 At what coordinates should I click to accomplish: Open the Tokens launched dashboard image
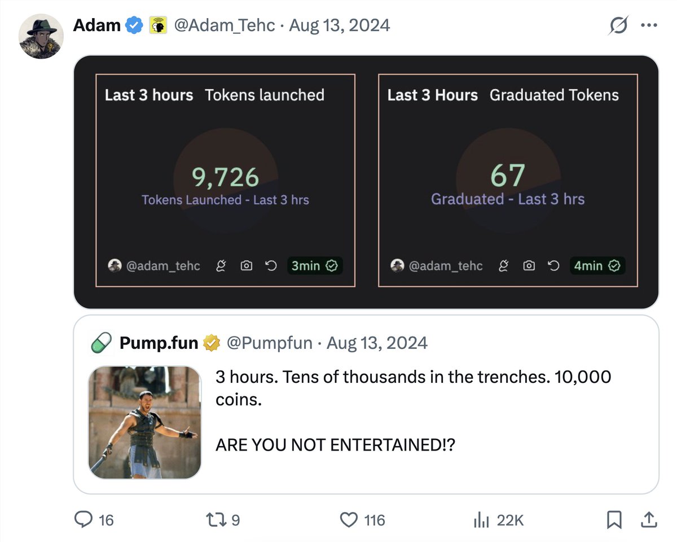(x=225, y=180)
